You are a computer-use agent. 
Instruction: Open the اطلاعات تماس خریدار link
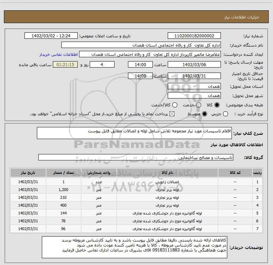[58, 54]
